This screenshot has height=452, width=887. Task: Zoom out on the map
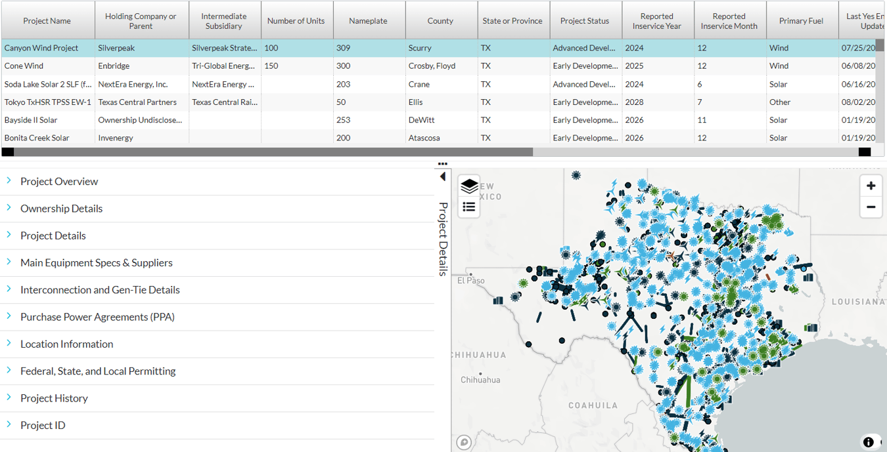(x=871, y=207)
